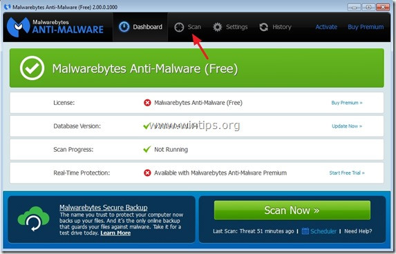
Task: Click the Dashboard power icon
Action: click(x=124, y=27)
